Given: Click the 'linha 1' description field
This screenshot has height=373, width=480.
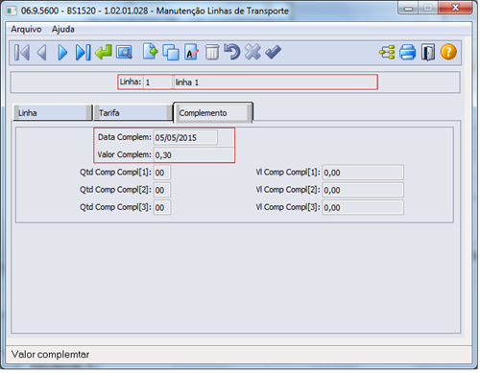Looking at the screenshot, I should (276, 82).
